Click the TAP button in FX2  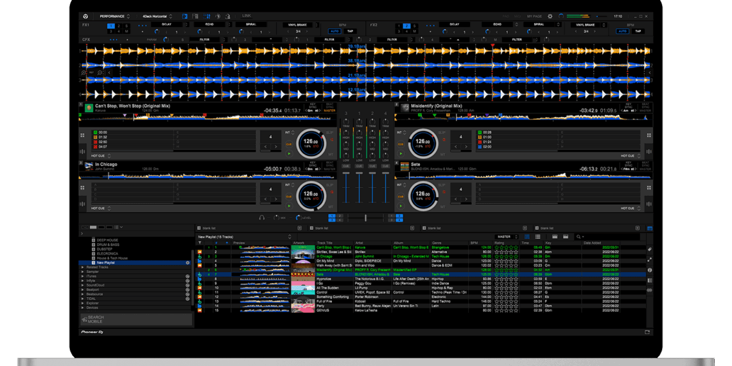(x=637, y=31)
